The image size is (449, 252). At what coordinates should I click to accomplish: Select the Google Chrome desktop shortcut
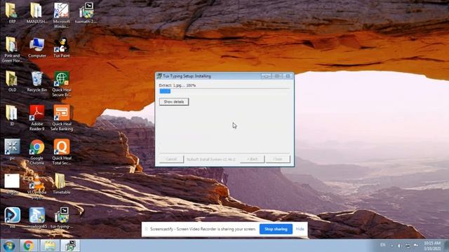(x=37, y=152)
